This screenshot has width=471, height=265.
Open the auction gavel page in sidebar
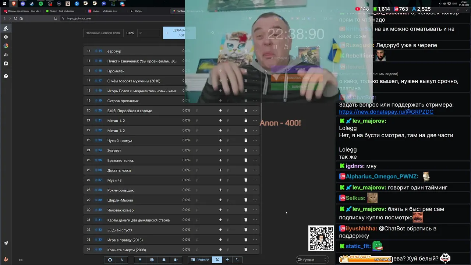[x=6, y=28]
